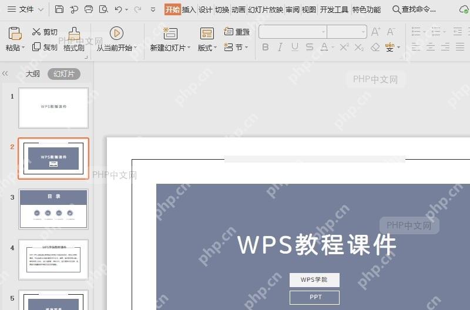Switch to the 插入 ribbon tab
470x310 pixels.
(189, 9)
